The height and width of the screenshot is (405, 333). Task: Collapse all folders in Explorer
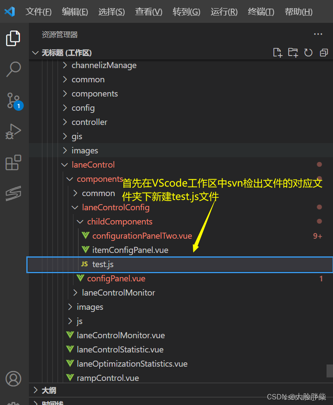coord(324,53)
